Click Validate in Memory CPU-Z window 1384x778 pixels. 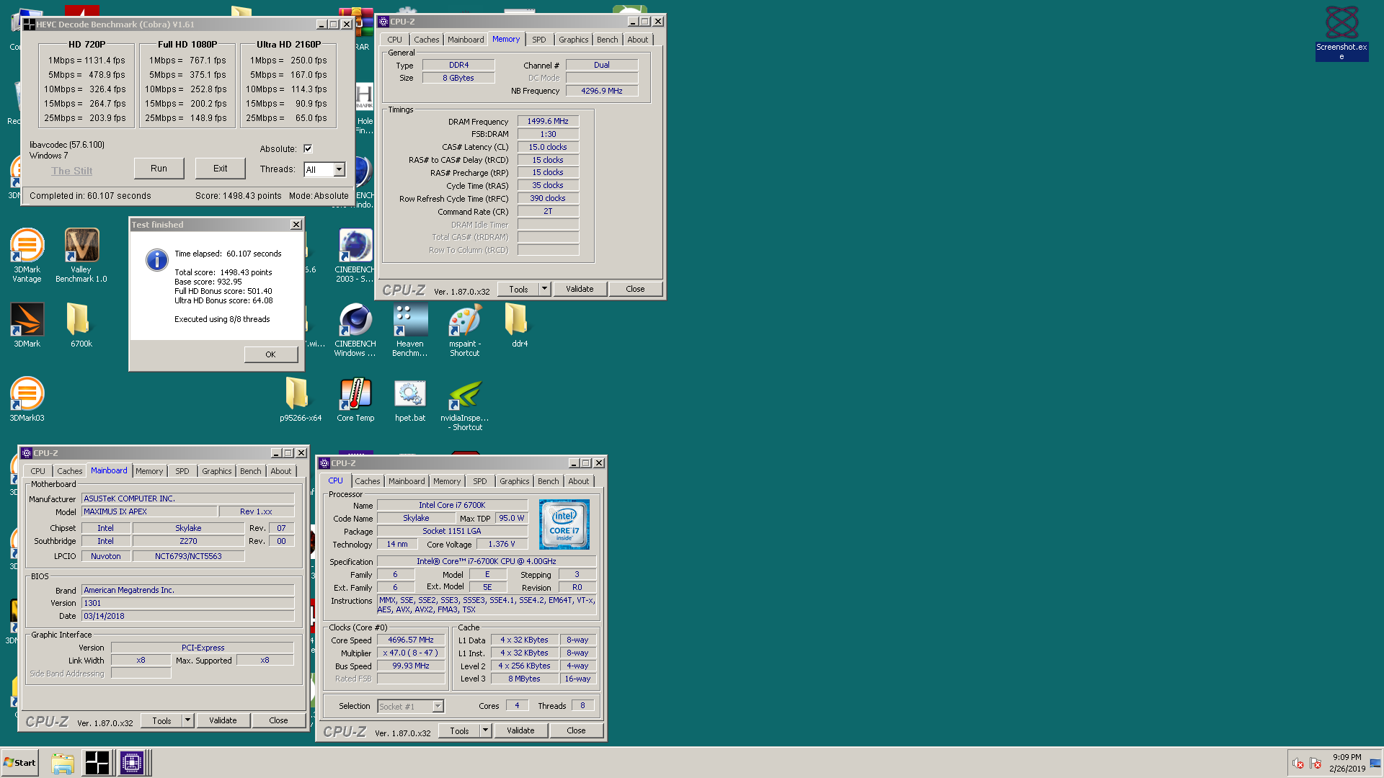[580, 289]
